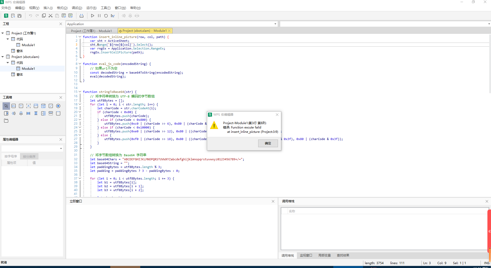Select the btn command button tool
The width and height of the screenshot is (491, 268).
point(14,106)
